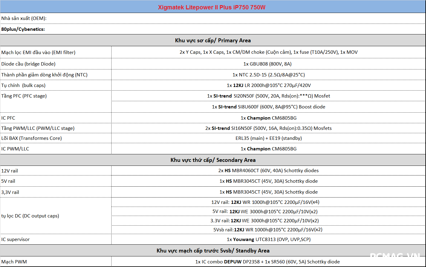Screen dimensions: 426x267
Task: Click the Xigmatek Litepower II Plus iP750 title
Action: click(212, 7)
